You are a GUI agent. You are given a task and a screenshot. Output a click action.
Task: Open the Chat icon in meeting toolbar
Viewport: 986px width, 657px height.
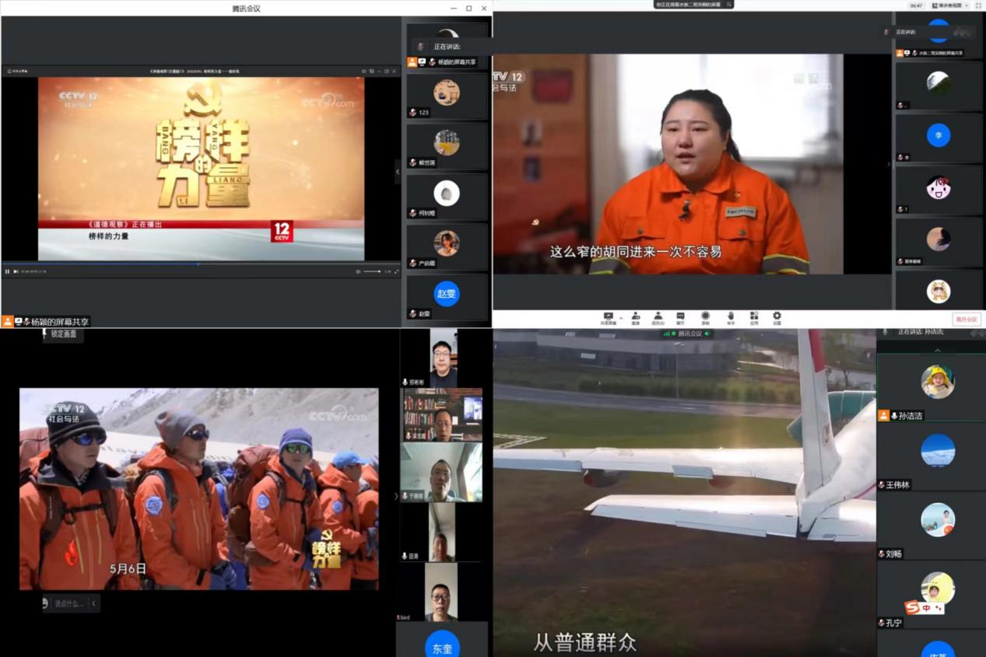tap(681, 317)
